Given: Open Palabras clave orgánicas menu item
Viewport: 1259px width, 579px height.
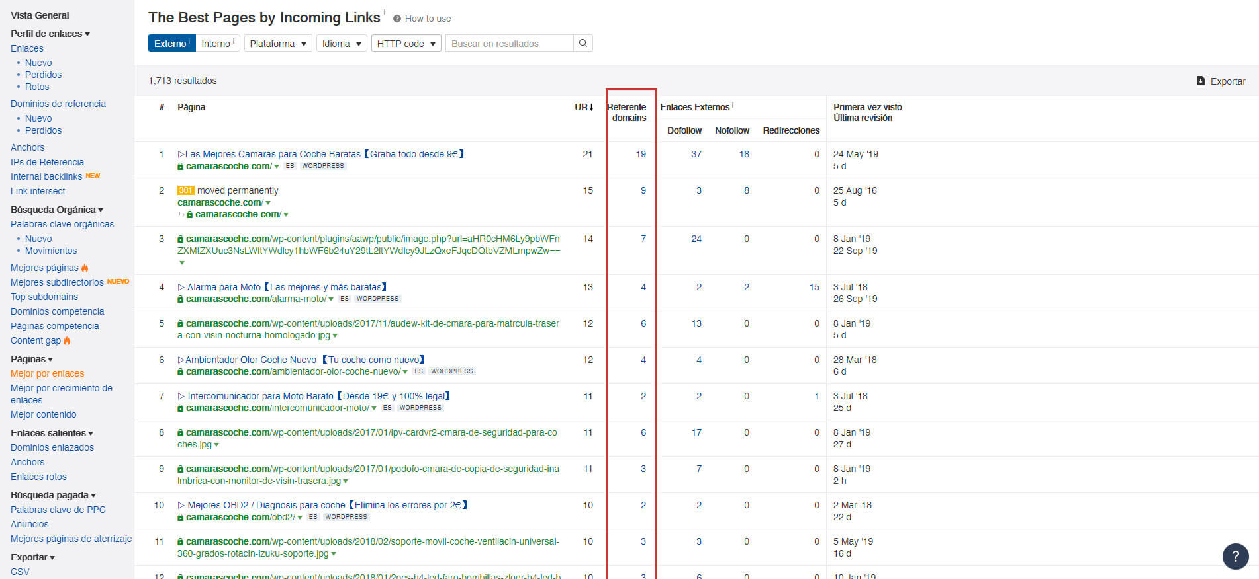Looking at the screenshot, I should coord(62,224).
